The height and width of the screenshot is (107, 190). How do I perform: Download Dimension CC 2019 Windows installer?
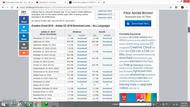click(x=82, y=82)
